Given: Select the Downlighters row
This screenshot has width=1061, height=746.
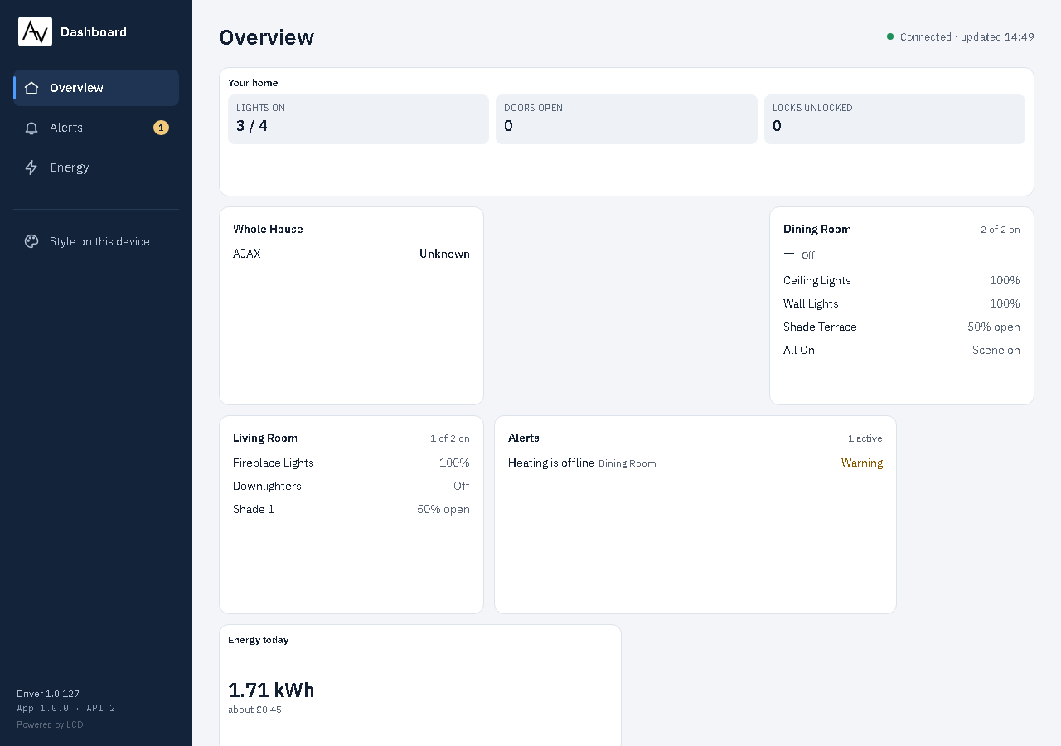Looking at the screenshot, I should tap(351, 486).
